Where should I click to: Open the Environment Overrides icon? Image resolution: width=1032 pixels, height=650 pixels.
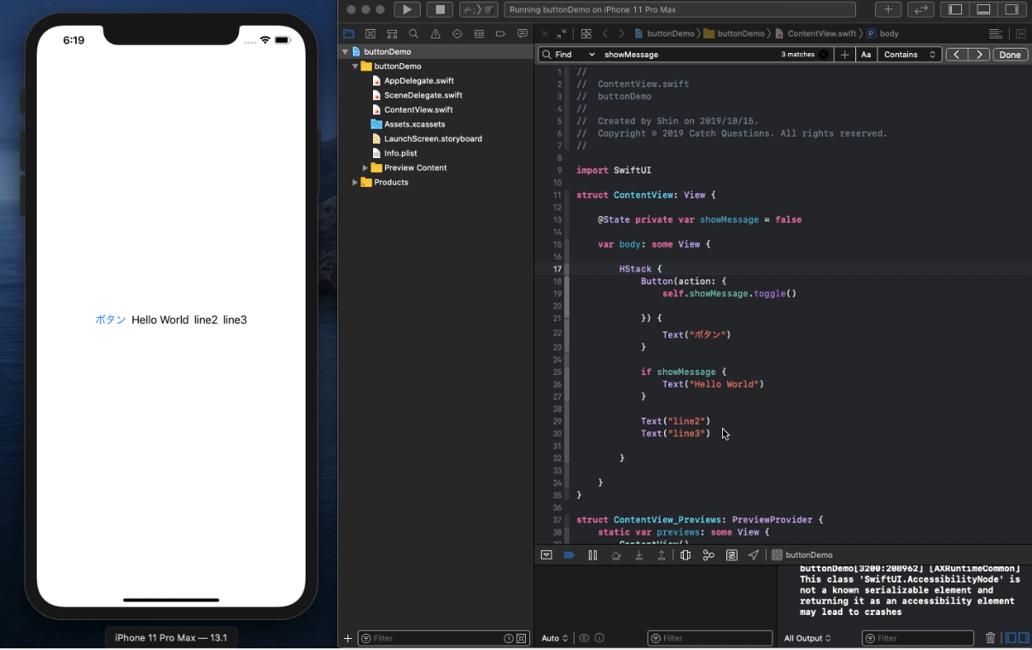point(732,555)
